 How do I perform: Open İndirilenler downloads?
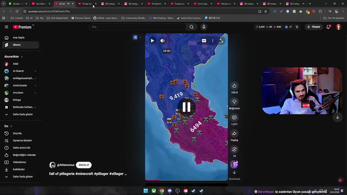(21, 169)
